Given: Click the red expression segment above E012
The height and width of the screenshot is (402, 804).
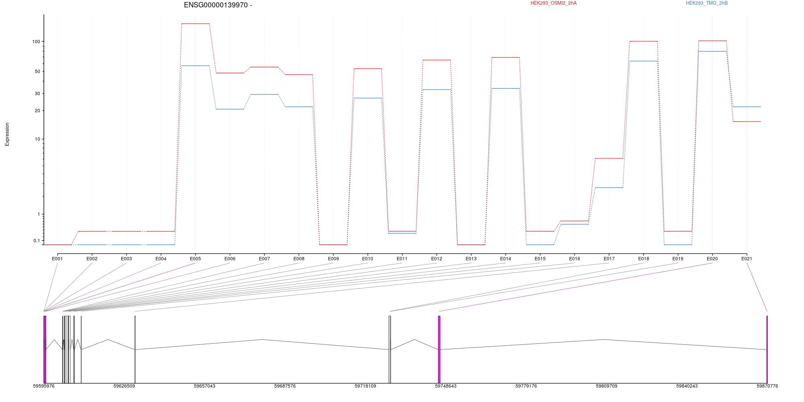Looking at the screenshot, I should pyautogui.click(x=437, y=60).
